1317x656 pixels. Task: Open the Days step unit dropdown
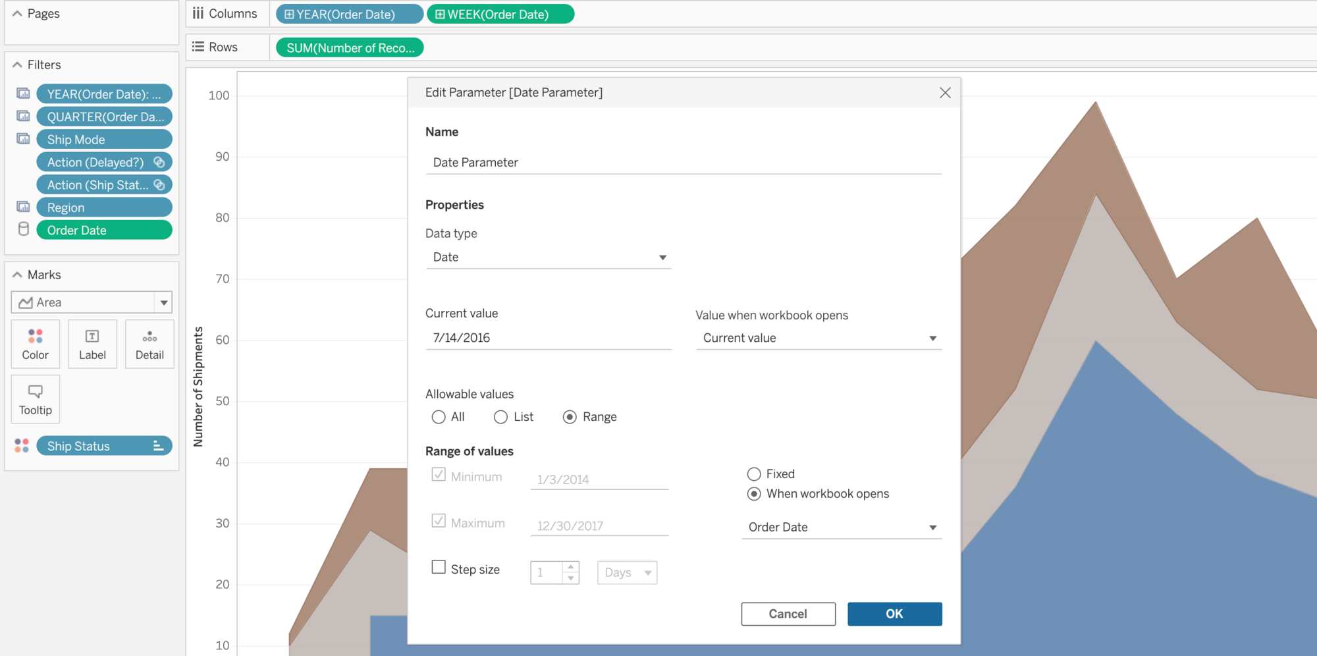[x=627, y=572]
